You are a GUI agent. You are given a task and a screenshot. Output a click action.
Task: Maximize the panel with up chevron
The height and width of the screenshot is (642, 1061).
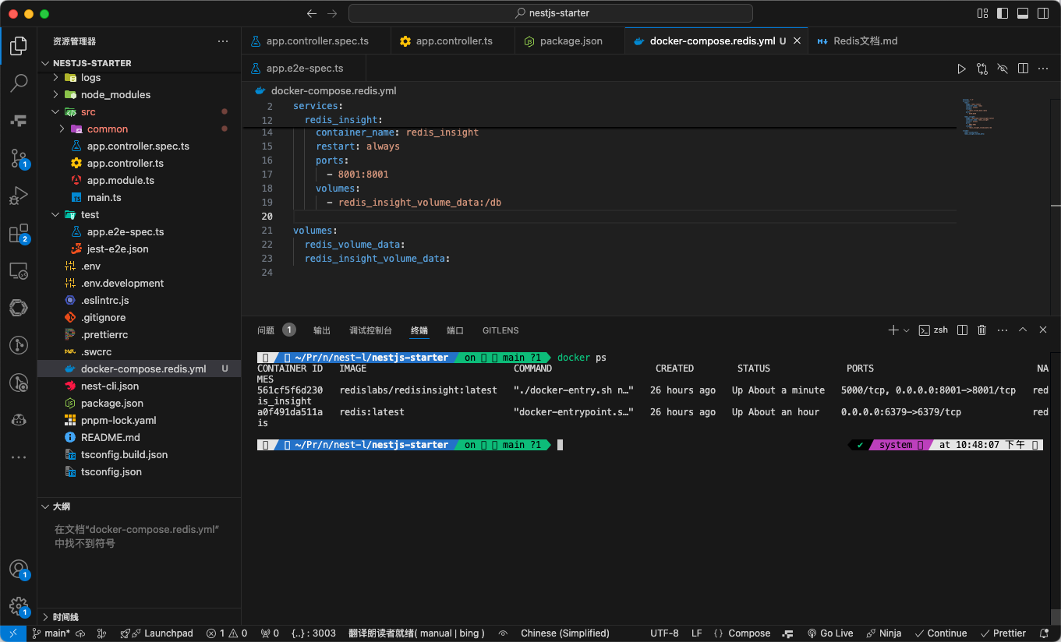(1023, 330)
